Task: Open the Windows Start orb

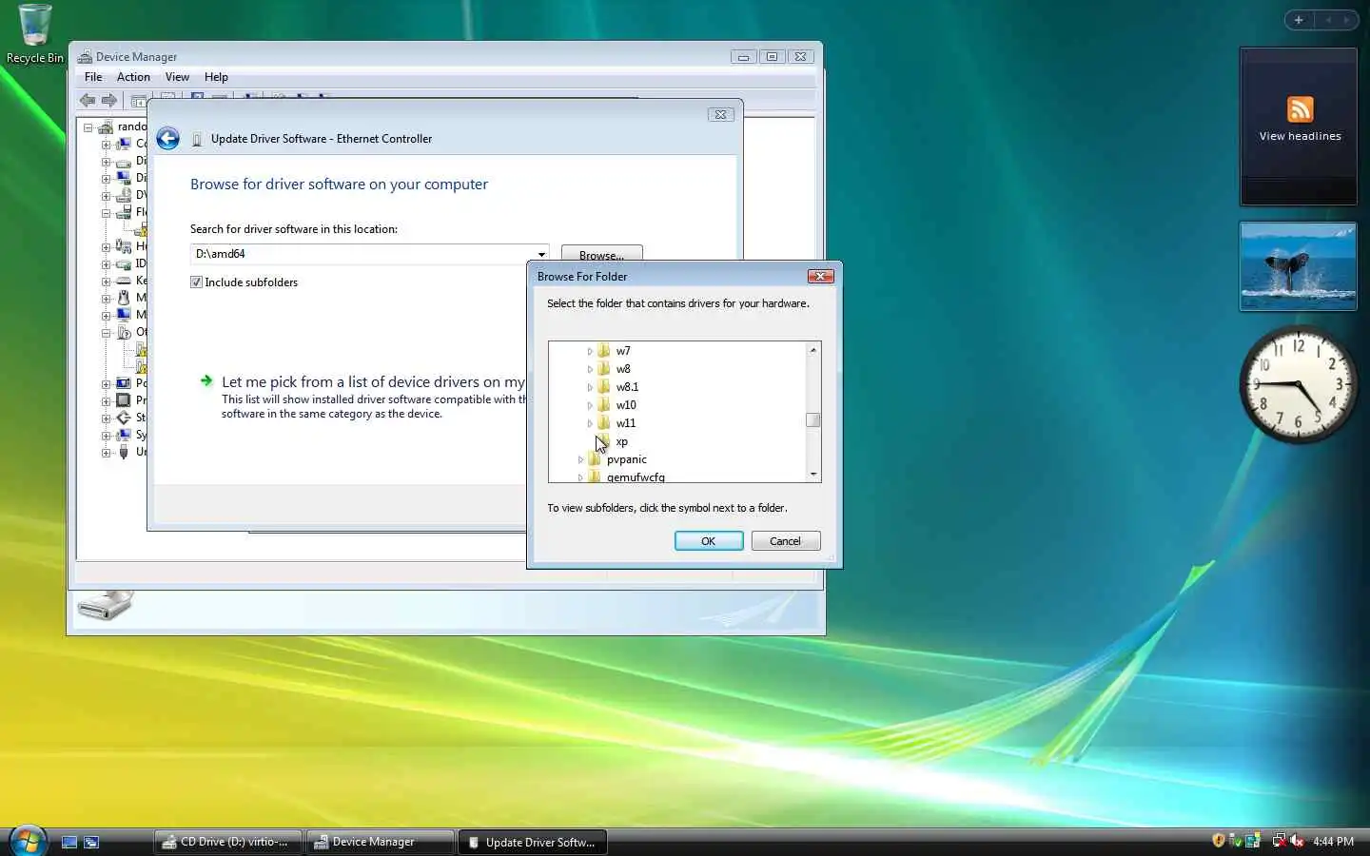Action: 28,841
